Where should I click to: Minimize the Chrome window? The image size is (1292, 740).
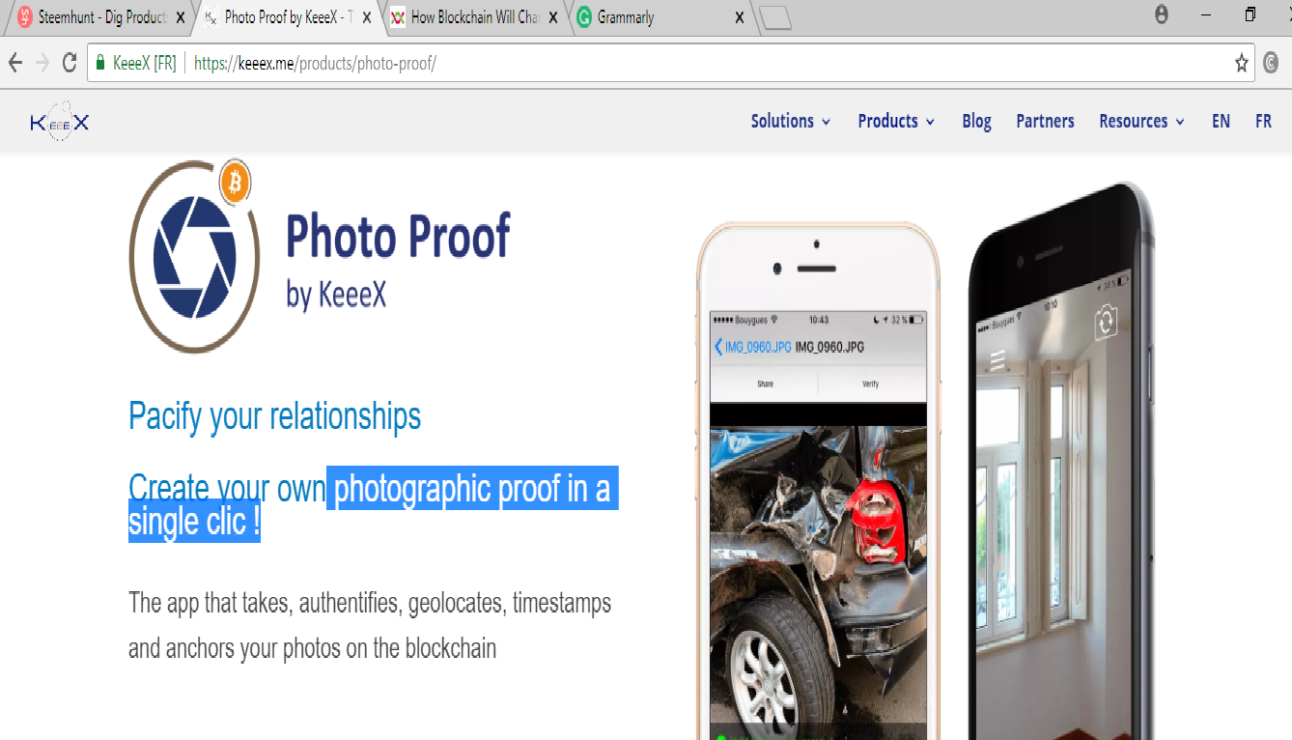(x=1206, y=14)
